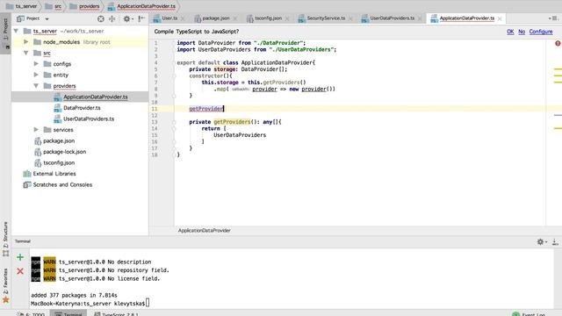Viewport: 562px width, 316px height.
Task: Click the red error indicator at editor top right
Action: pos(558,43)
